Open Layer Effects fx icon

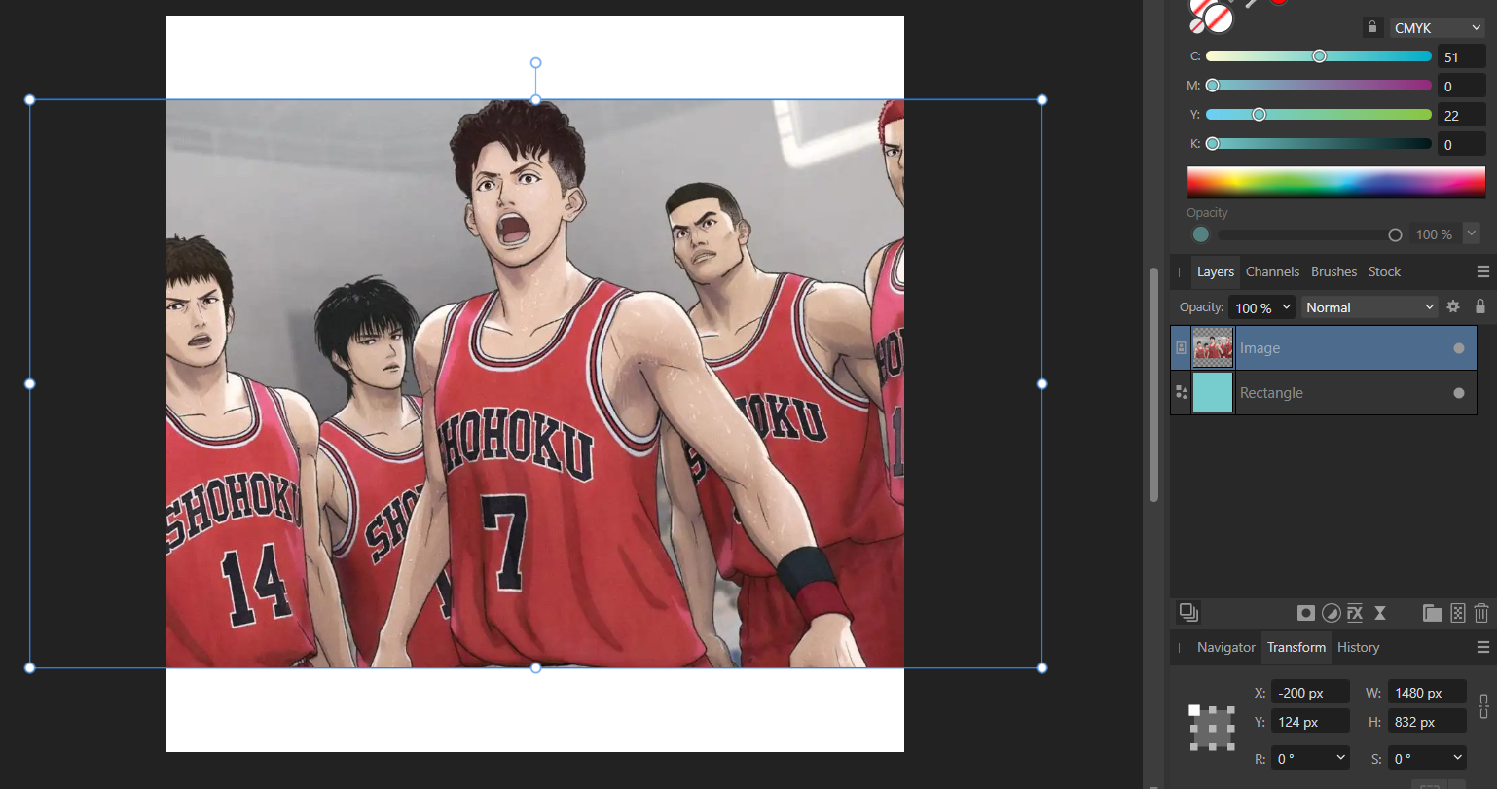(x=1355, y=613)
